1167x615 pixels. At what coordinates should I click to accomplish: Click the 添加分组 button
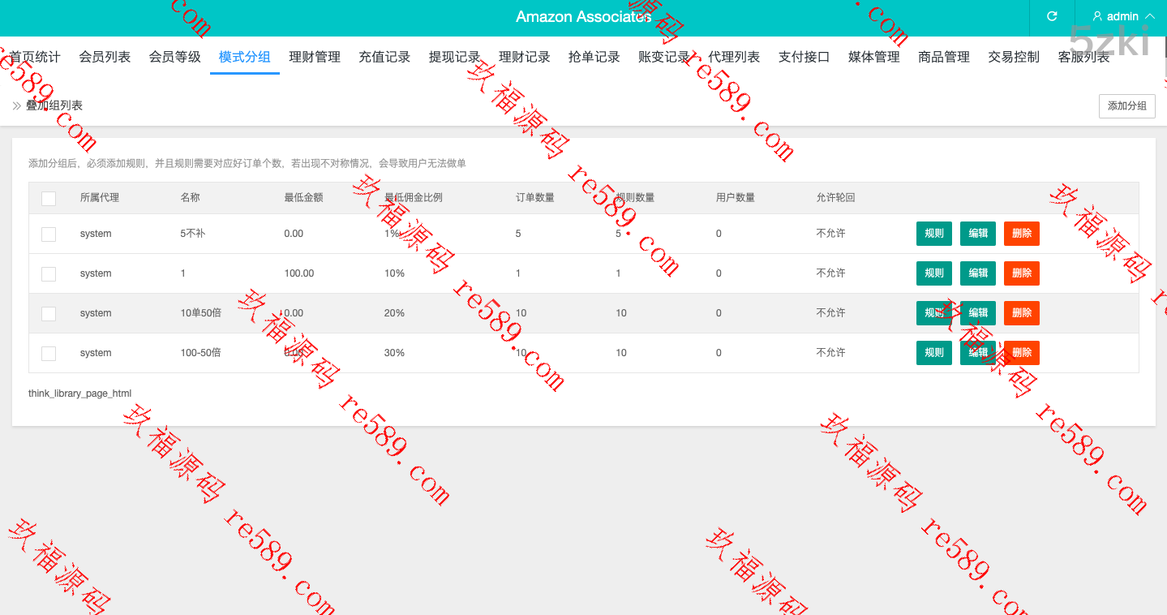click(x=1126, y=106)
